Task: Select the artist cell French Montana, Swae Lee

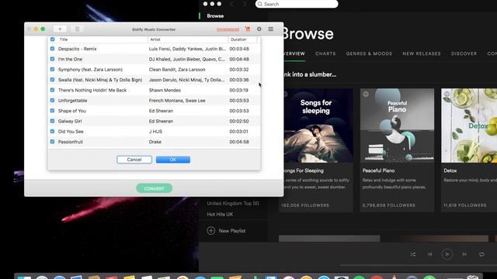Action: pyautogui.click(x=177, y=100)
